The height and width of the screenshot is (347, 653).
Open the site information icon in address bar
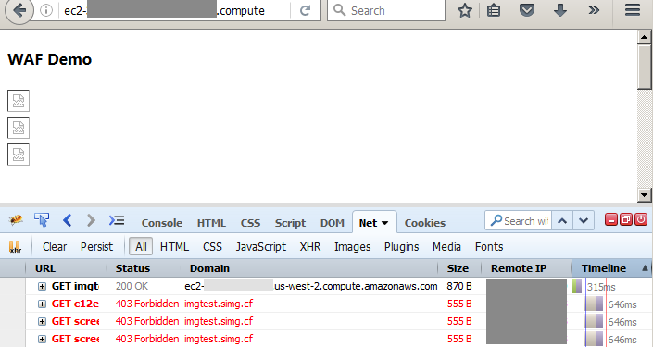tap(46, 10)
